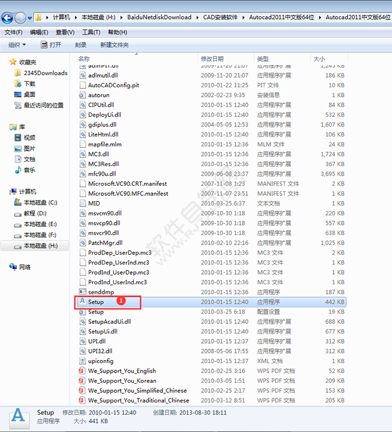The height and width of the screenshot is (432, 392).
Task: Open the 编辑(E) menu
Action: coord(39,32)
